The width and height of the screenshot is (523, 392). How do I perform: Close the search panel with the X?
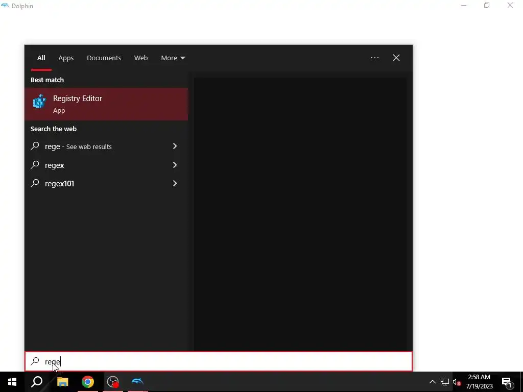(x=396, y=58)
